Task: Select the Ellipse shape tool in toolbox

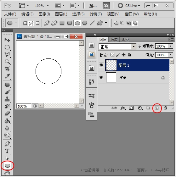Action: 8,166
